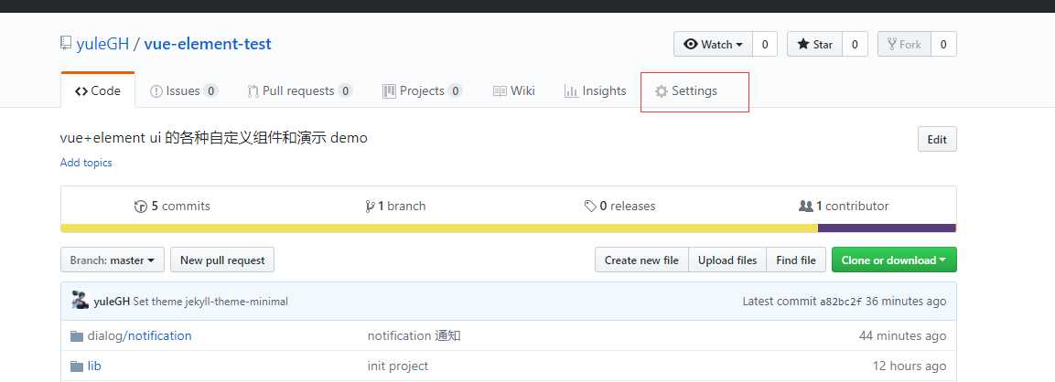Open latest commit hash a82bc2f

(840, 302)
